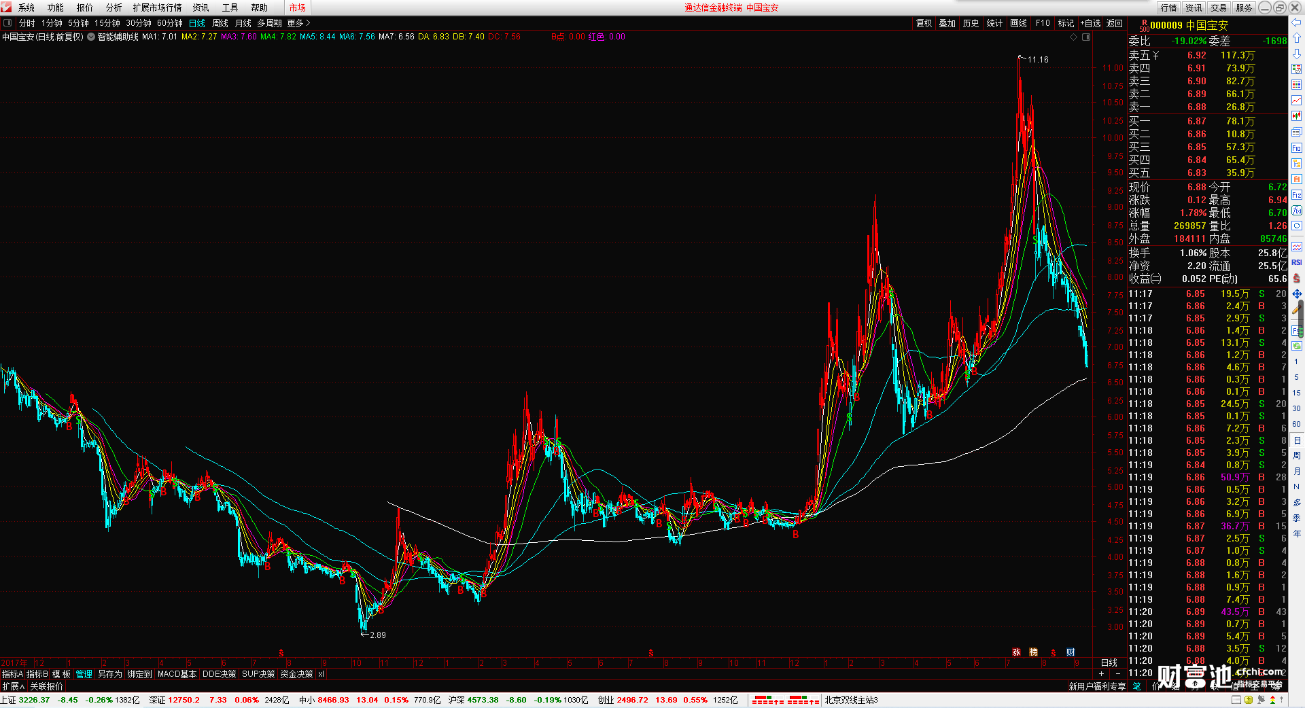This screenshot has height=708, width=1305.
Task: Click the application logo icon at top-left
Action: 7,7
